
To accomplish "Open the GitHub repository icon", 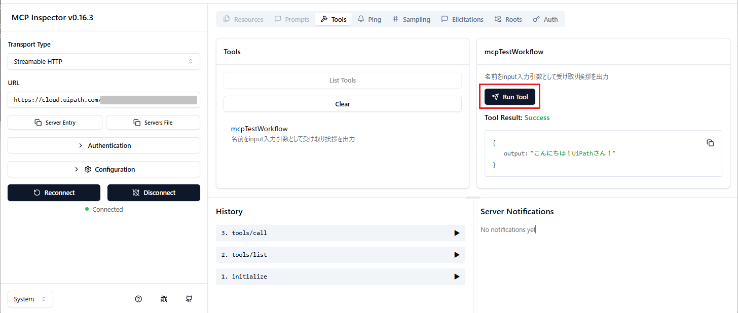I will [189, 299].
